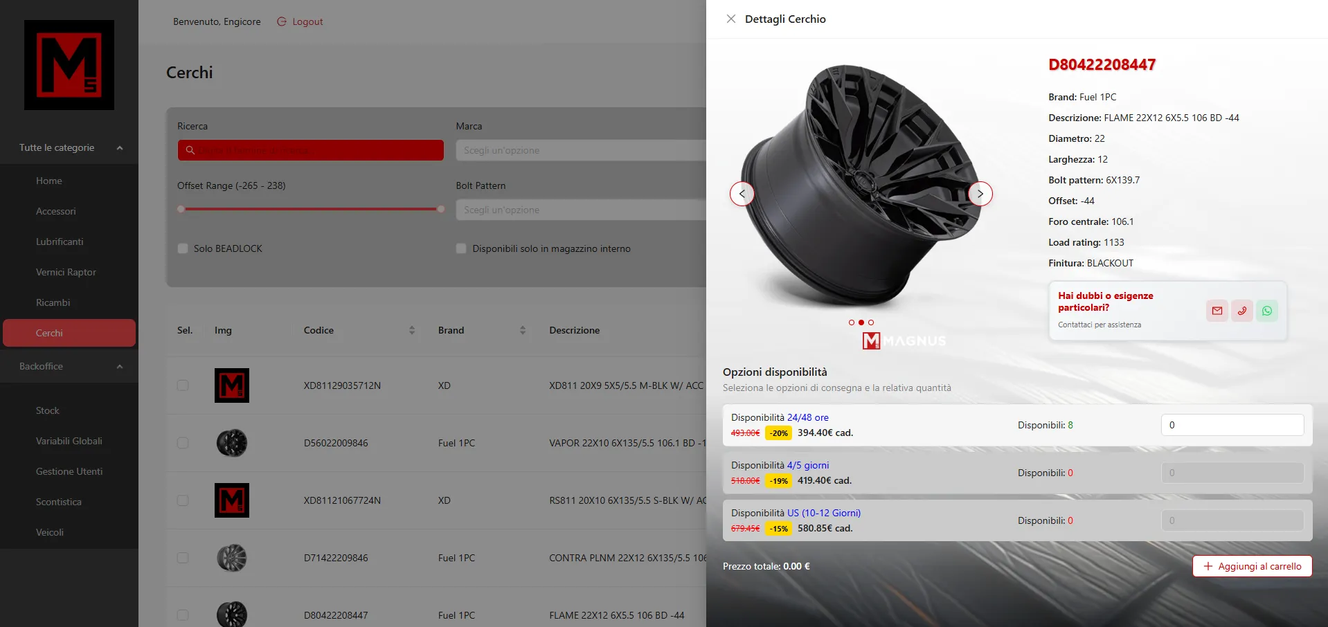Go to Accessori in sidebar

(56, 211)
